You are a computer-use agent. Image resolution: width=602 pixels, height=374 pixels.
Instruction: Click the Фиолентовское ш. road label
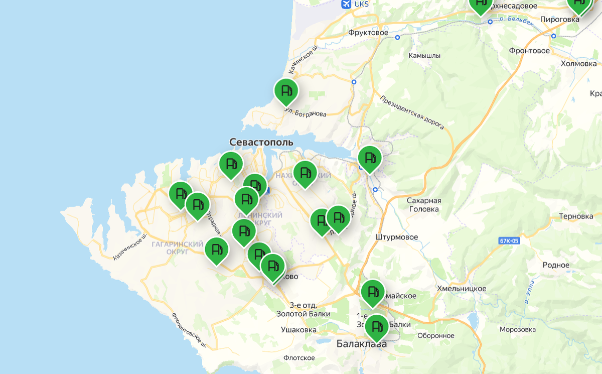189,330
